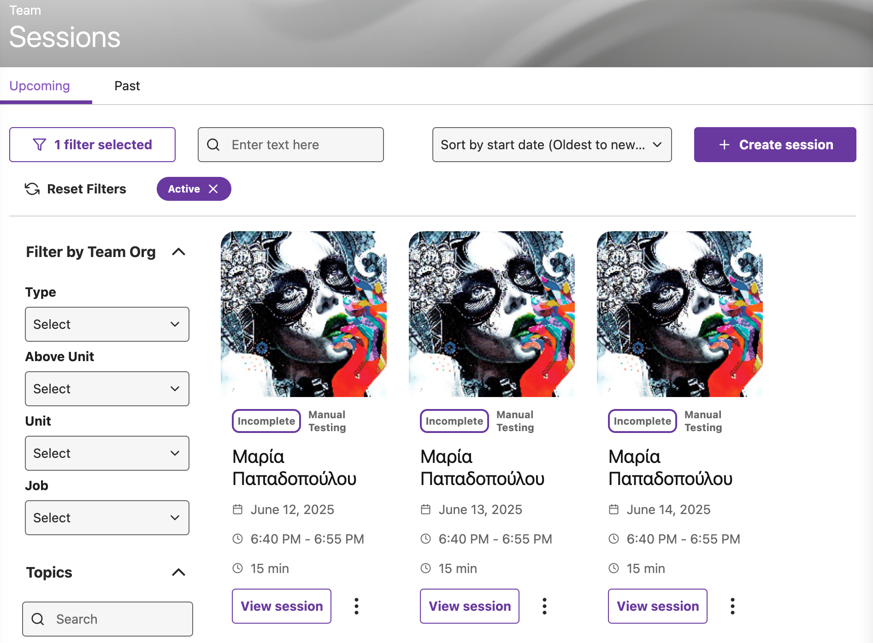Open the June 13 session thumbnail
Screen dimensions: 873x643
492,314
